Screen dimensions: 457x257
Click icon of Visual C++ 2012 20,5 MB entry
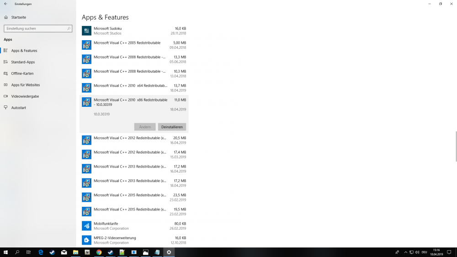tap(86, 140)
